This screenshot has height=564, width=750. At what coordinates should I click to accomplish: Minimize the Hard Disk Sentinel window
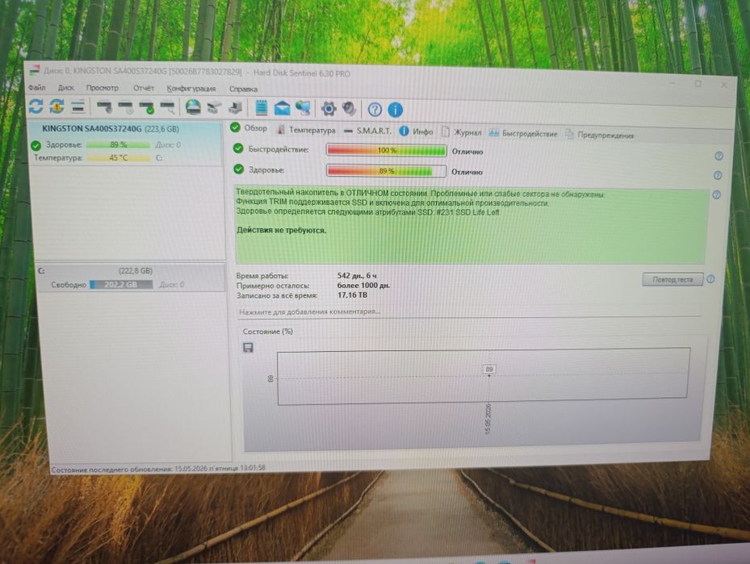point(672,82)
